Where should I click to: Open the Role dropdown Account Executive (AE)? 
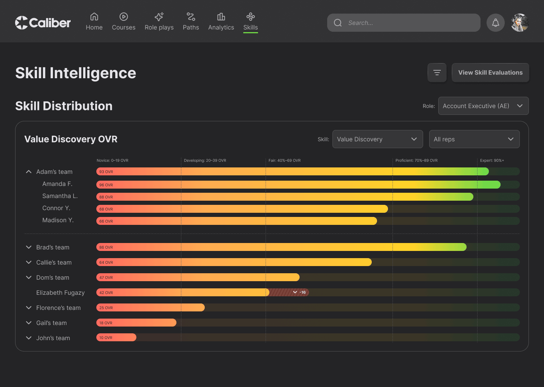(484, 106)
